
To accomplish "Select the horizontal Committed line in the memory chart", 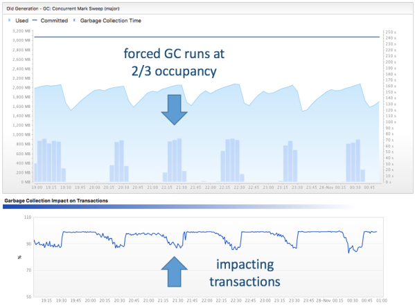I will 207,37.
